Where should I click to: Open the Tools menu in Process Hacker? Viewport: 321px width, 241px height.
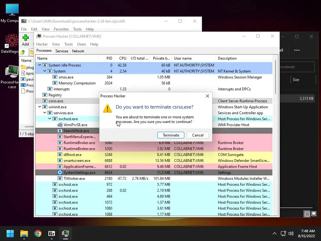click(68, 44)
